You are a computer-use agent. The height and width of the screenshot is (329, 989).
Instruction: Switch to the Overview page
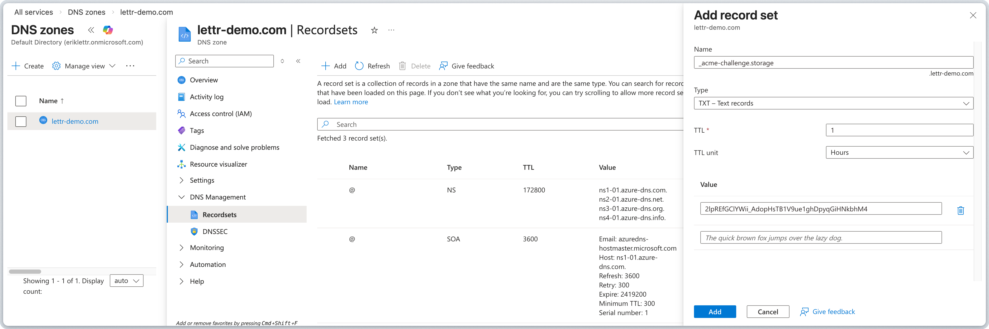[203, 80]
